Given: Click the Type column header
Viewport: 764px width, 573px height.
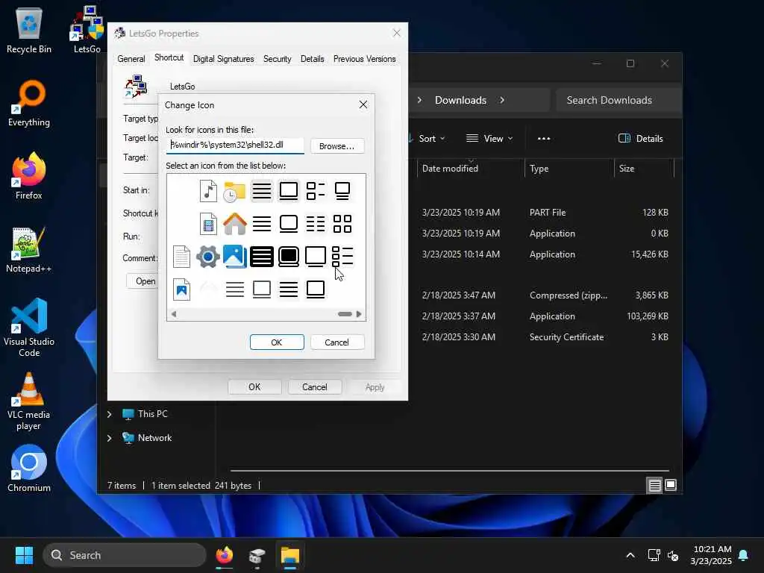Looking at the screenshot, I should tap(569, 169).
